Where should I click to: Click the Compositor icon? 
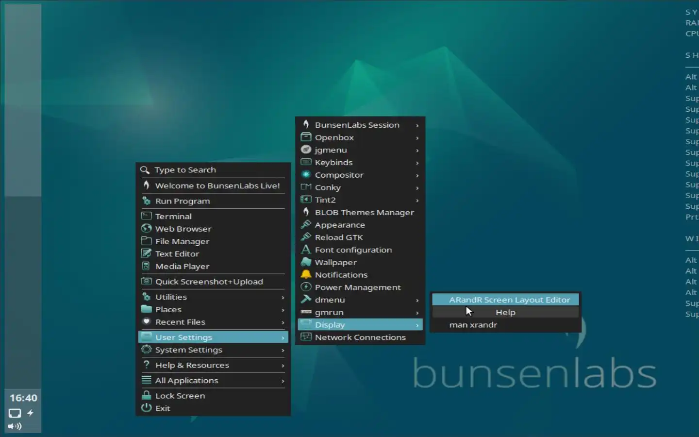pos(306,174)
